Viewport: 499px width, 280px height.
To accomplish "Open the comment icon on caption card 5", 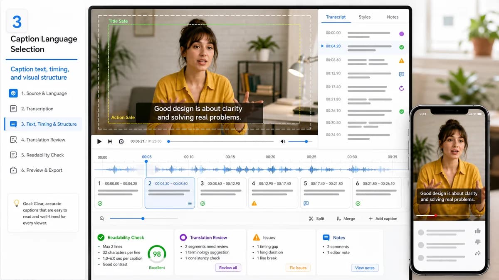I will click(306, 204).
